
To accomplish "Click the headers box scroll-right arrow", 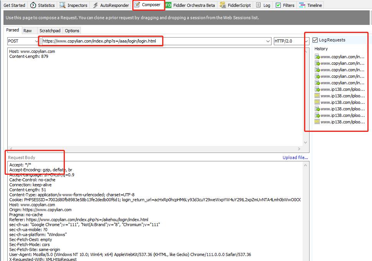I will 299,149.
